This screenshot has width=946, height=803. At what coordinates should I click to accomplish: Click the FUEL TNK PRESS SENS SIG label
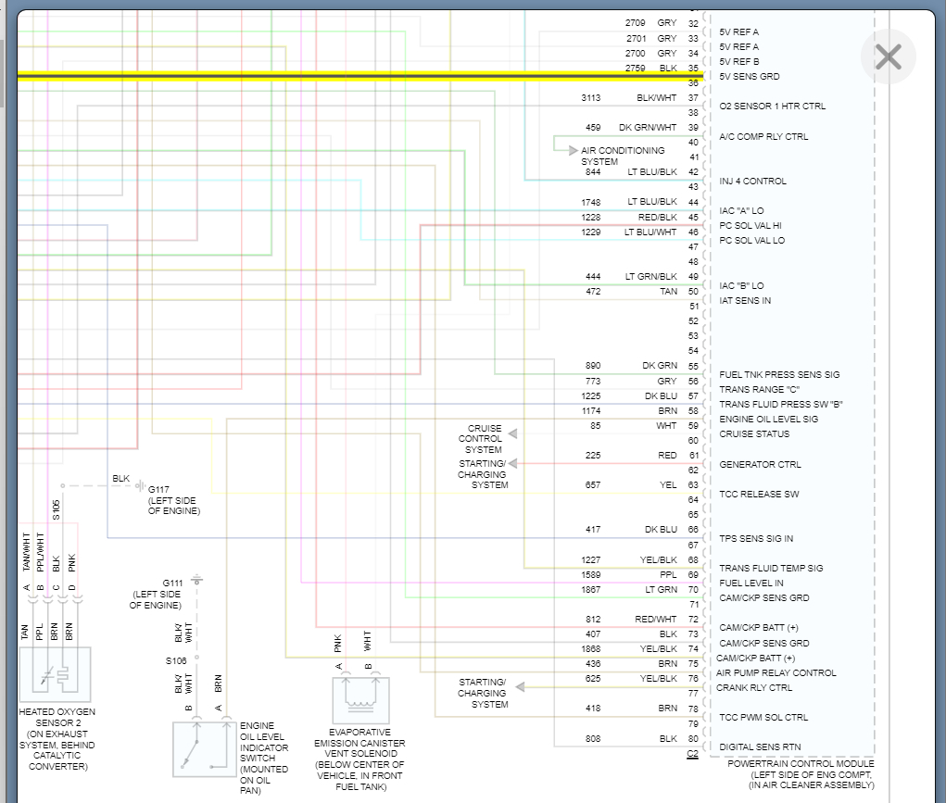779,375
